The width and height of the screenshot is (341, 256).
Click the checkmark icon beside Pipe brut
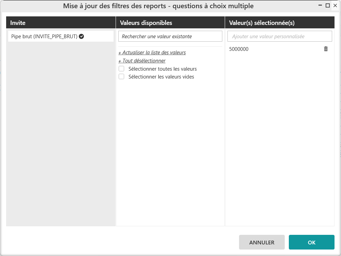click(x=81, y=37)
